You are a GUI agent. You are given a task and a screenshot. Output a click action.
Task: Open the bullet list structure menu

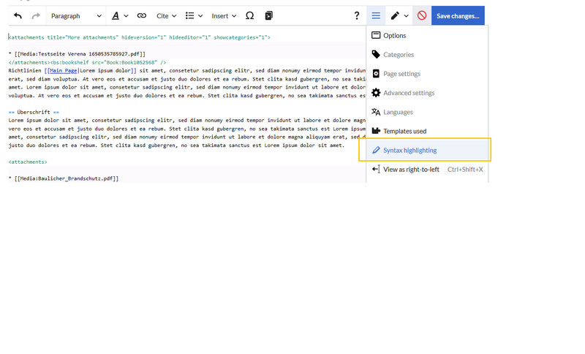tap(194, 15)
